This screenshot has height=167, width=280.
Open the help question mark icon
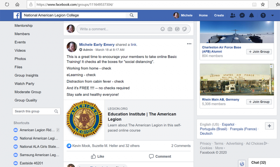pos(263,15)
